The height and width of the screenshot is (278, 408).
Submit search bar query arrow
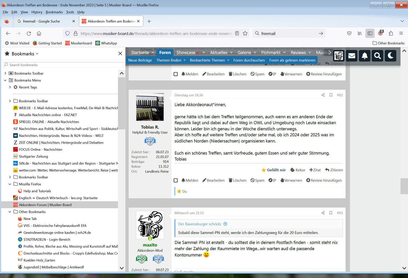(x=321, y=34)
